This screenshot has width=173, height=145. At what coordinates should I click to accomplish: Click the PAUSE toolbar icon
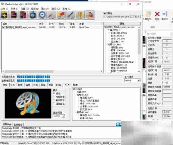tap(80, 15)
